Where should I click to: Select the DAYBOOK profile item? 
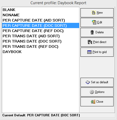click(40, 52)
